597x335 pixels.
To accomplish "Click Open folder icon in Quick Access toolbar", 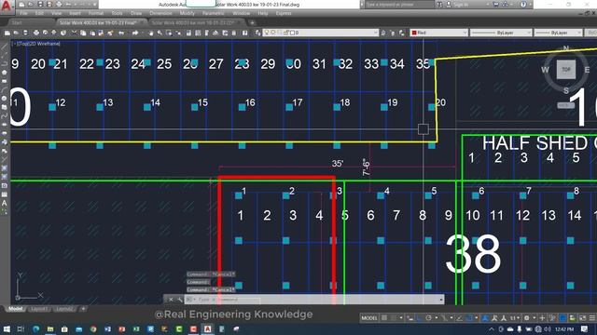I will pos(31,5).
